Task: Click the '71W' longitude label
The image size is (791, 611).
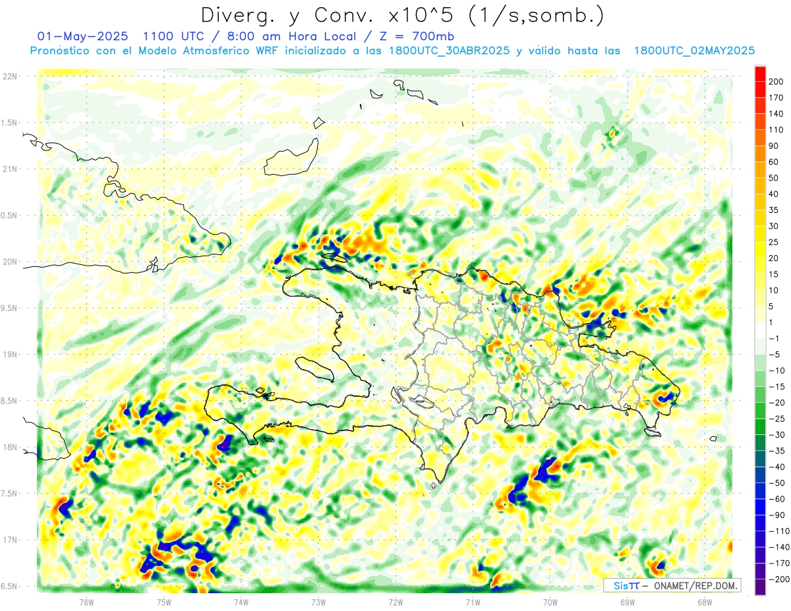Action: tap(473, 602)
